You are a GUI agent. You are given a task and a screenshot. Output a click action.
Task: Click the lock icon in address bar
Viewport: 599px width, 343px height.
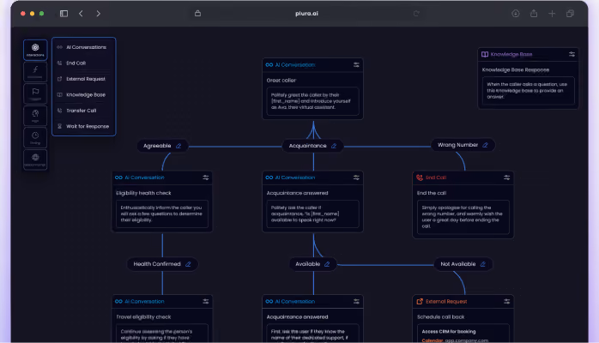[x=197, y=14]
